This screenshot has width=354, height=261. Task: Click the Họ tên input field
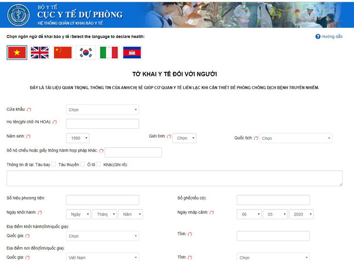pos(102,124)
